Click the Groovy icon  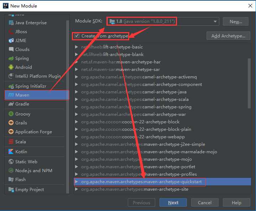(x=11, y=114)
